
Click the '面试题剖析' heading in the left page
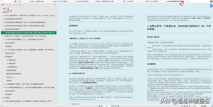(x=73, y=26)
